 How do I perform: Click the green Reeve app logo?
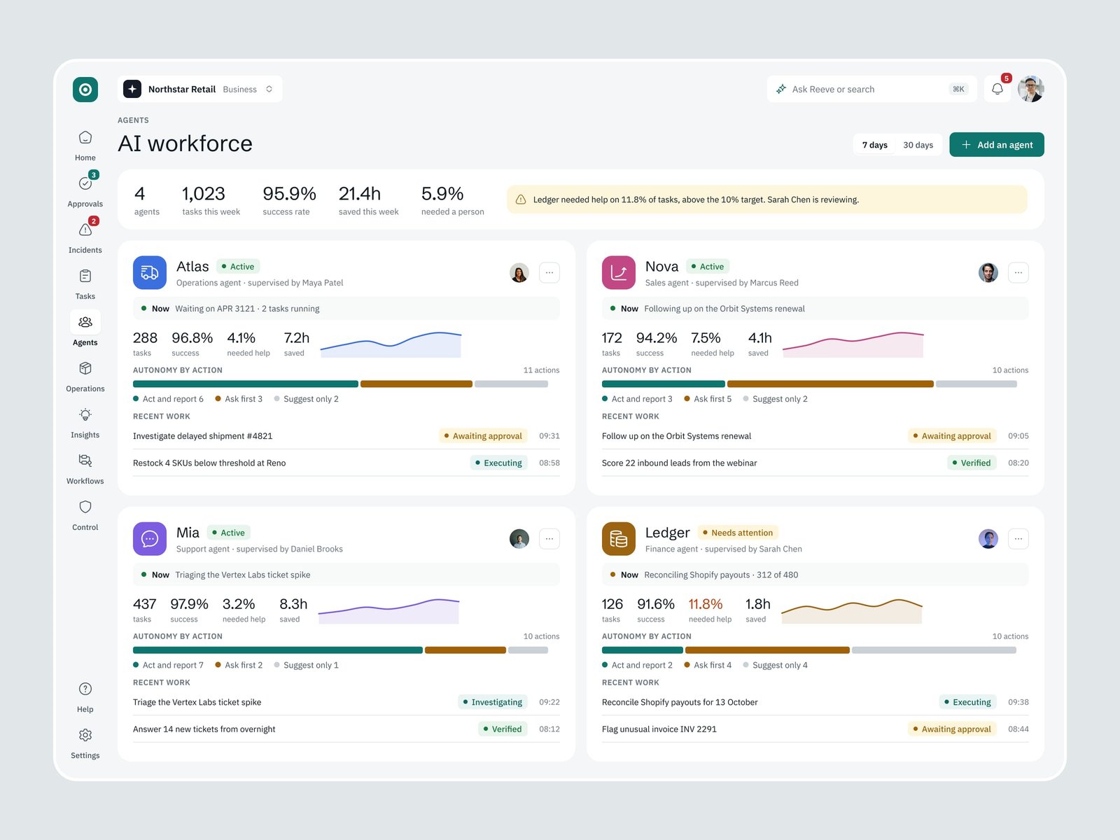pyautogui.click(x=85, y=90)
